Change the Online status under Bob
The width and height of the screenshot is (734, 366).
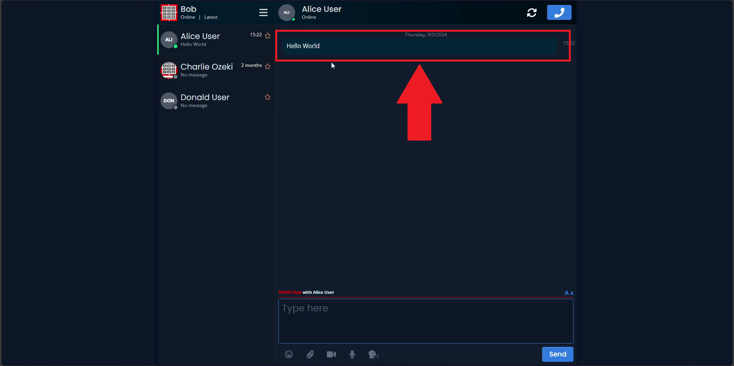(188, 17)
